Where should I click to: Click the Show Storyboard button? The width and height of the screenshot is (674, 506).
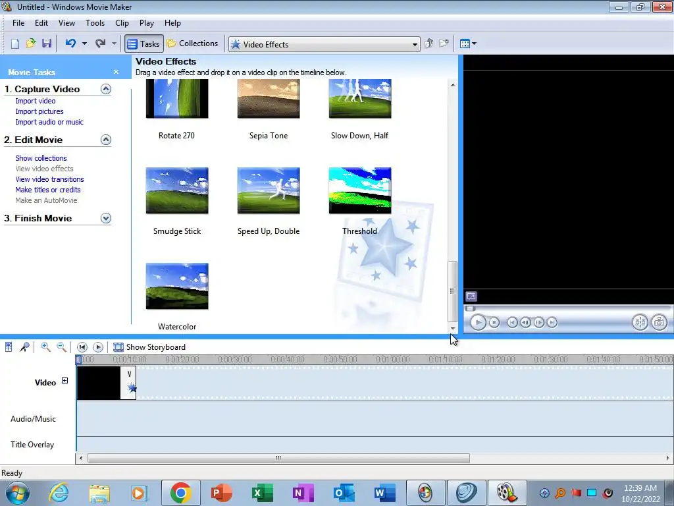pos(149,347)
